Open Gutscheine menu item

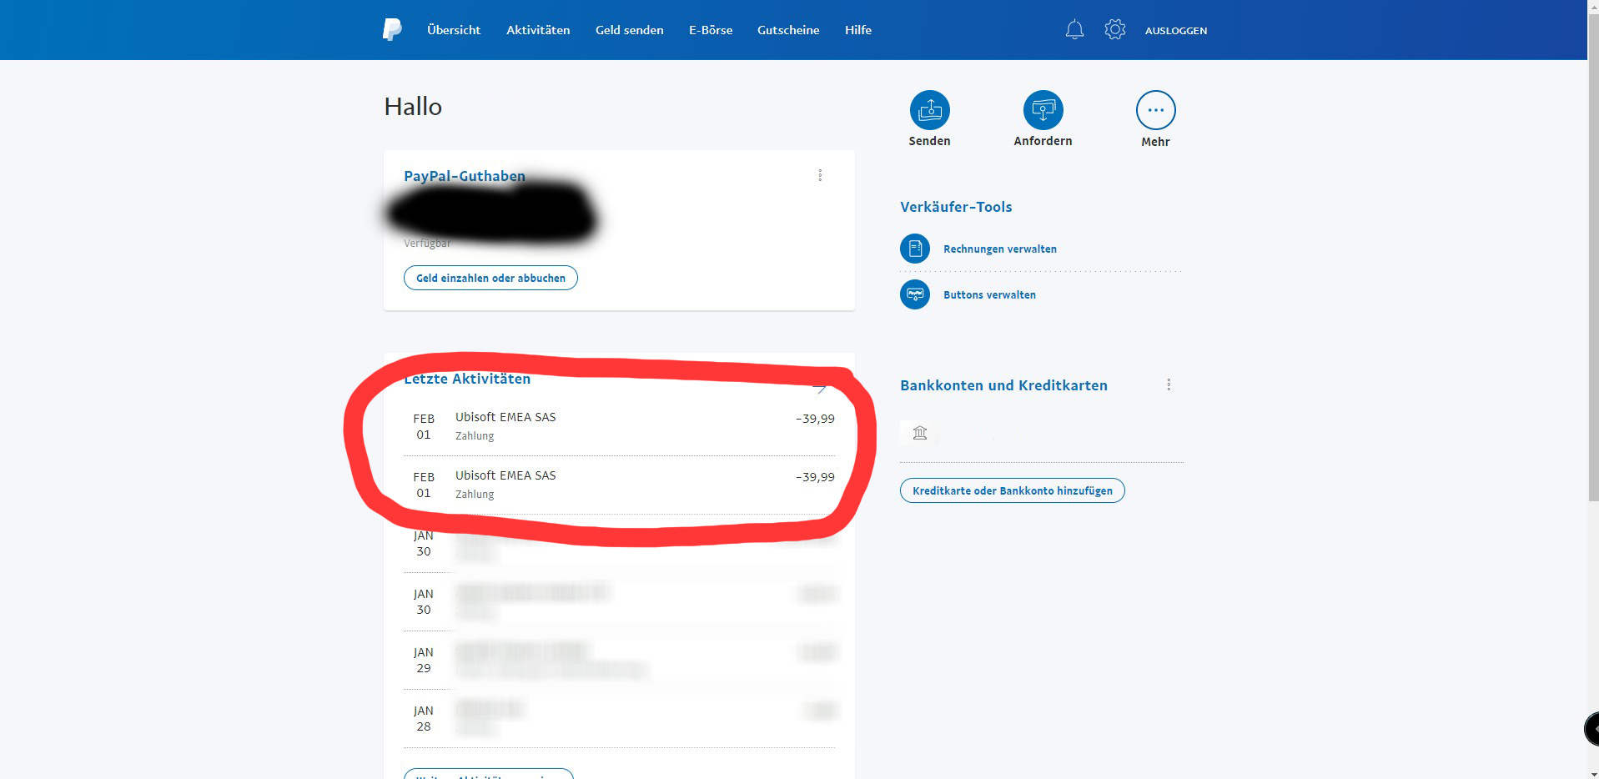[788, 30]
